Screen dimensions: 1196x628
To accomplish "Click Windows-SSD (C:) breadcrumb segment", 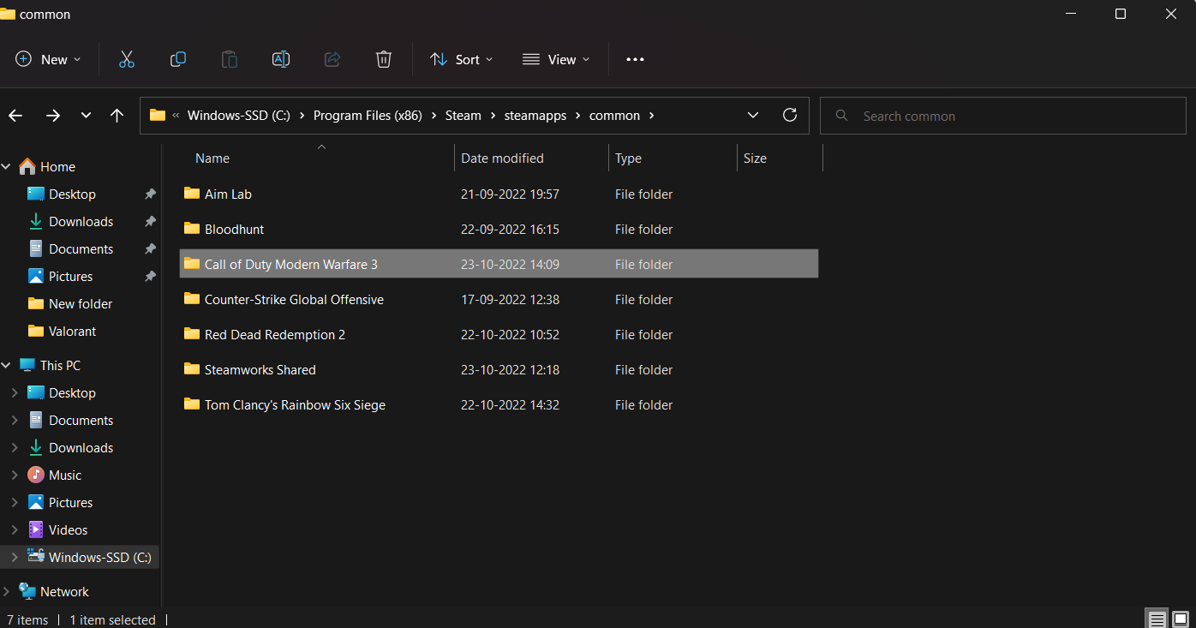I will click(239, 116).
